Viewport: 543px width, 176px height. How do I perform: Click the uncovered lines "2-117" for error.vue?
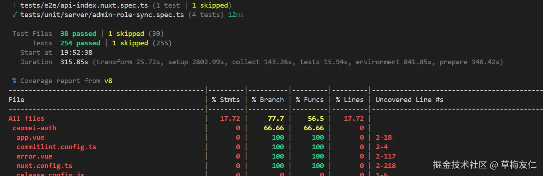coord(386,156)
